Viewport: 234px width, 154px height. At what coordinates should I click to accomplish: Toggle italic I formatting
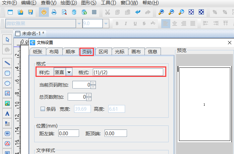click(126, 23)
